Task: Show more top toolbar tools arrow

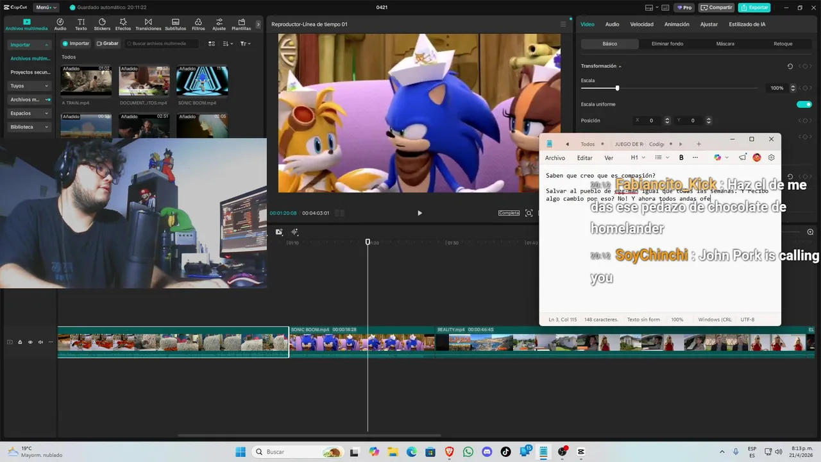Action: coord(258,24)
